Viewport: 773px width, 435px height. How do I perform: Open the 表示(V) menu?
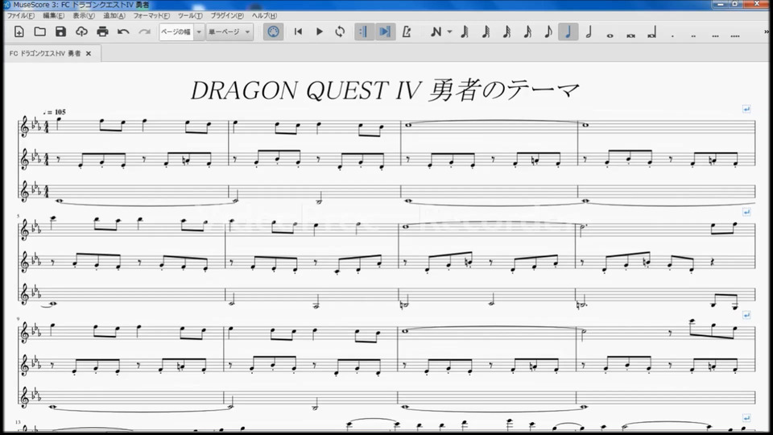tap(84, 16)
